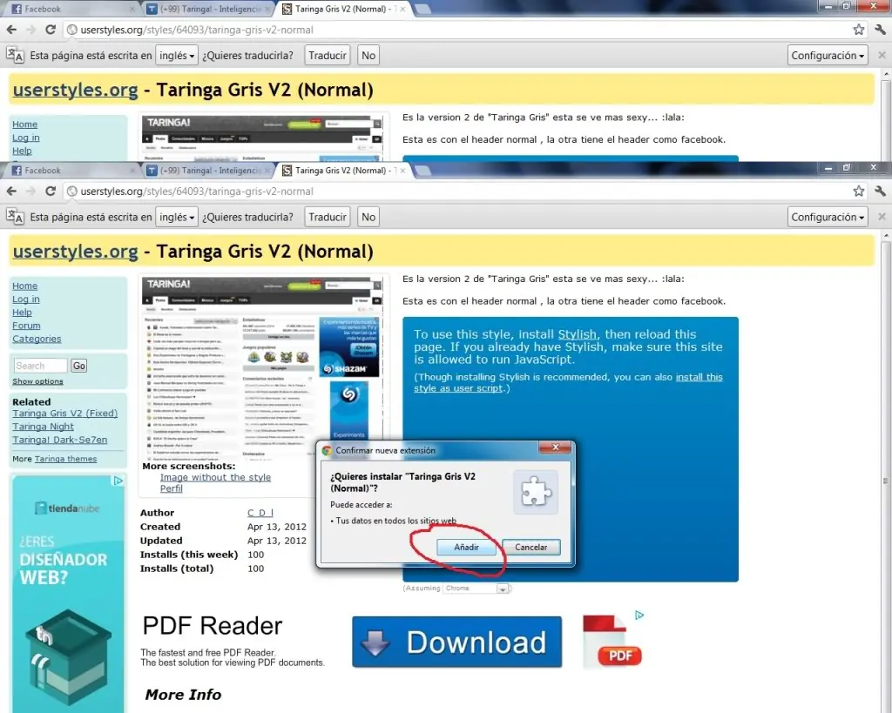This screenshot has width=892, height=713.
Task: Dismiss the translate bar in lower window
Action: 882,217
